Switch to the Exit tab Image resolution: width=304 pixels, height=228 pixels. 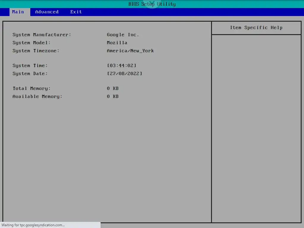(76, 12)
